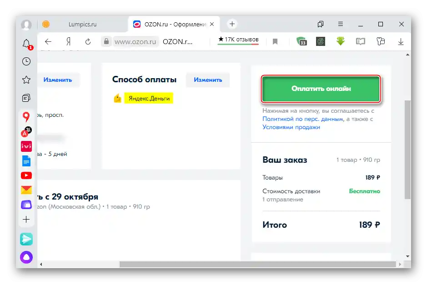Open a new tab with plus
The height and width of the screenshot is (285, 427).
(x=232, y=24)
